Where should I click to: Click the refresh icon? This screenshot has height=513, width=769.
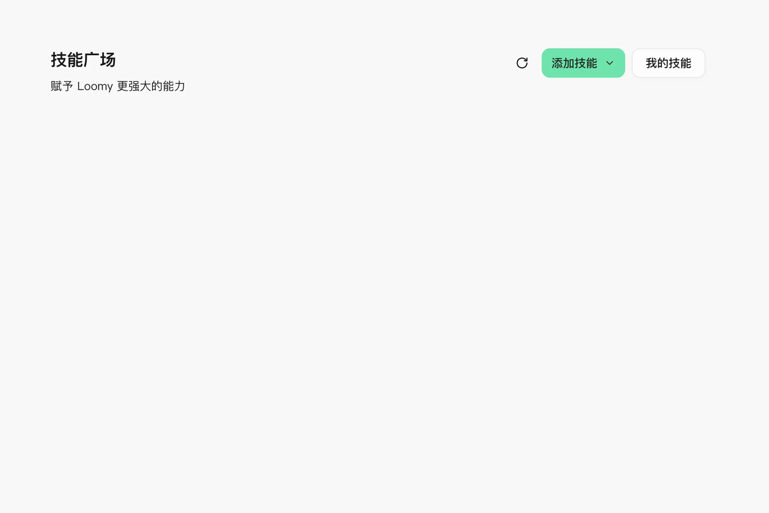(522, 63)
